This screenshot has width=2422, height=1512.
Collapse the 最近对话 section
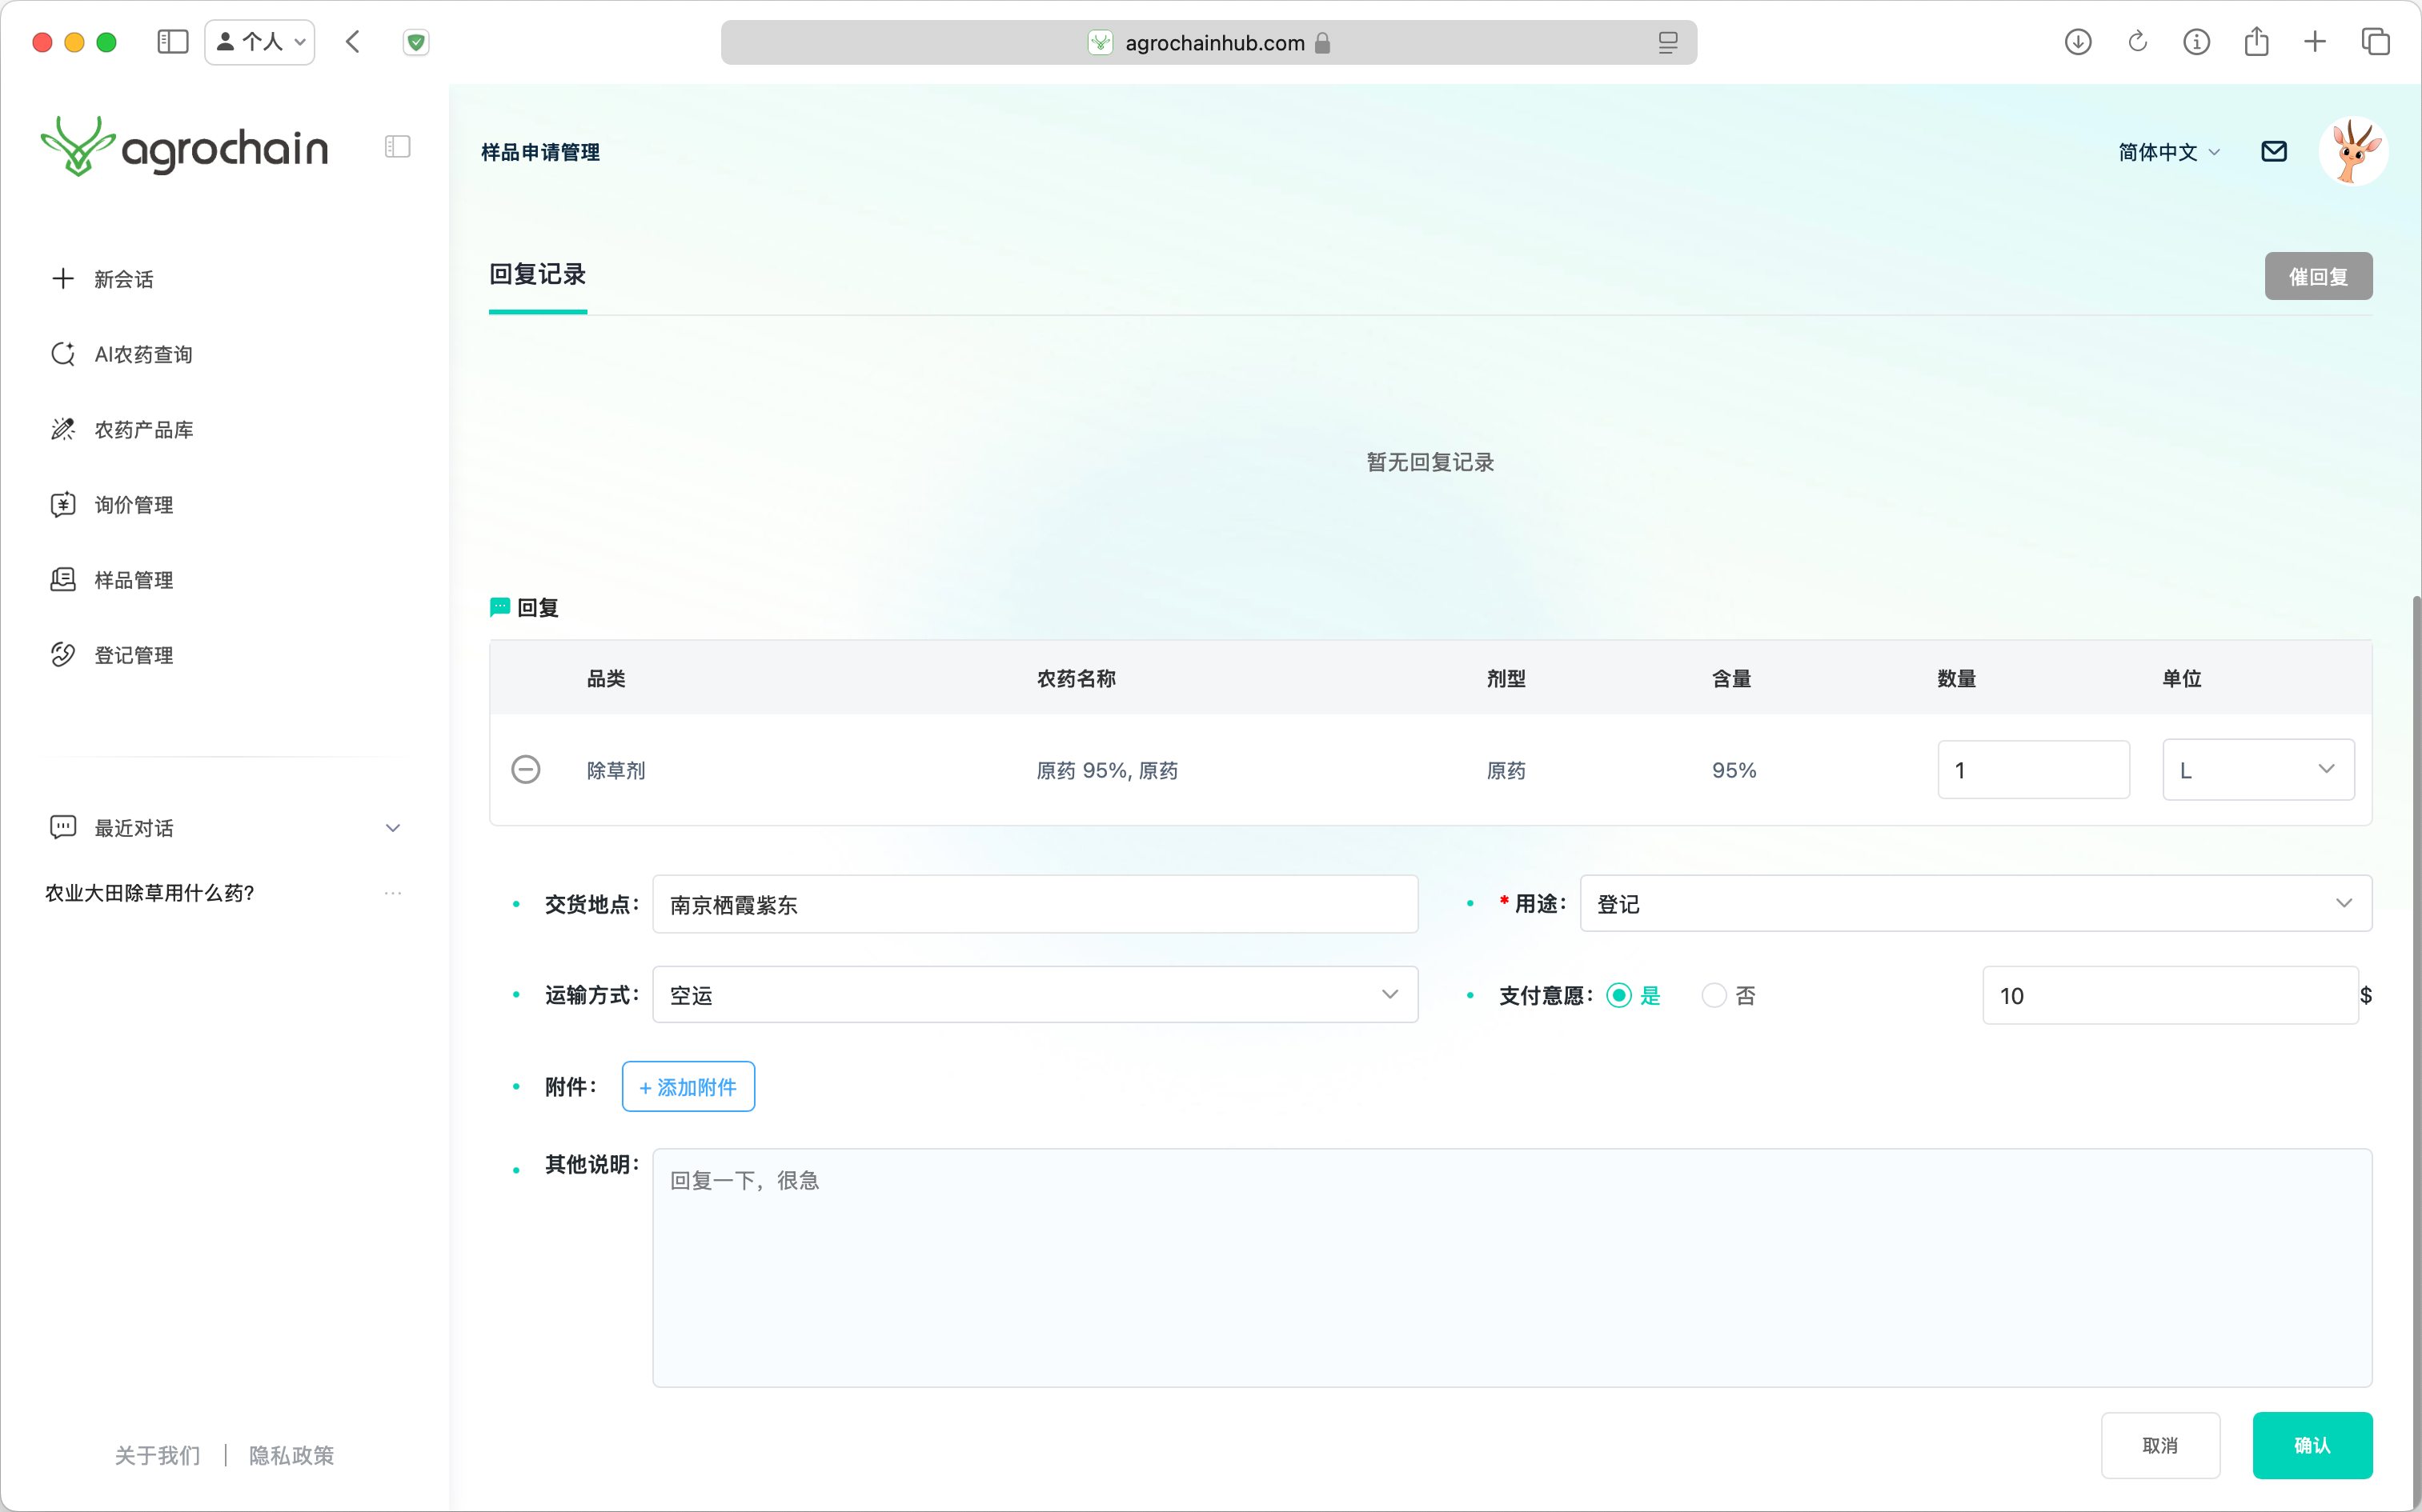[392, 828]
